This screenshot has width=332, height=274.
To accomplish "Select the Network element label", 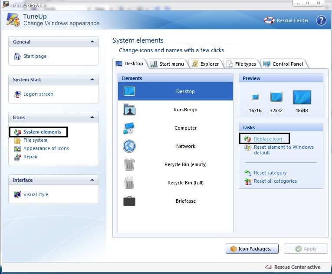I will pyautogui.click(x=186, y=146).
